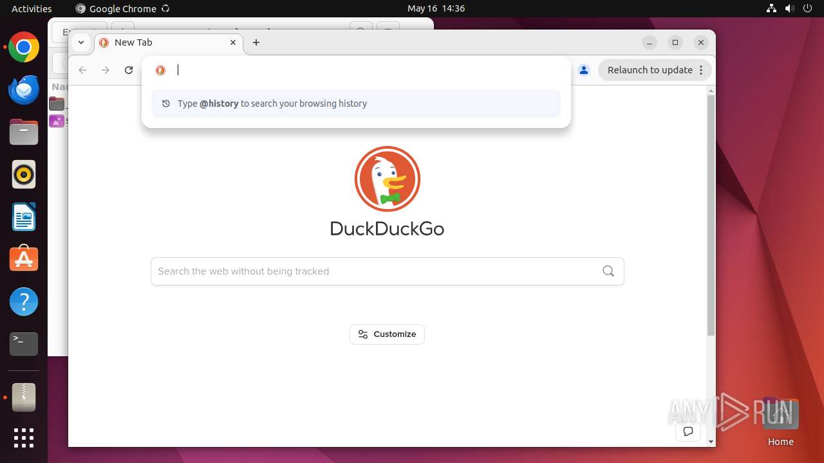Open Archive Manager from the dock

(24, 397)
